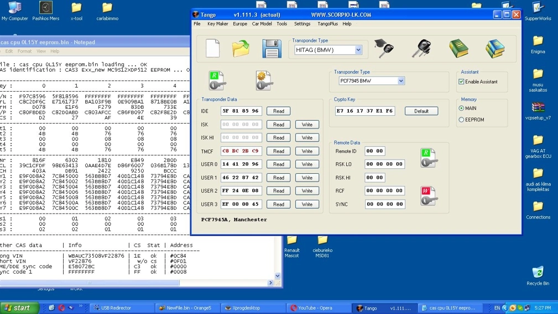Click the Default crypto key button
The height and width of the screenshot is (314, 558).
[421, 111]
